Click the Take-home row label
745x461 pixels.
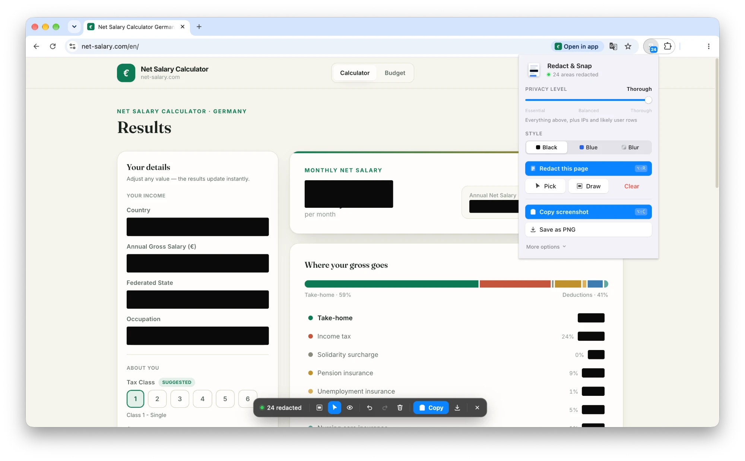tap(335, 318)
